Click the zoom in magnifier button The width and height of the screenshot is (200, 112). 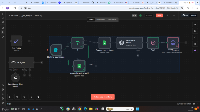click(17, 97)
